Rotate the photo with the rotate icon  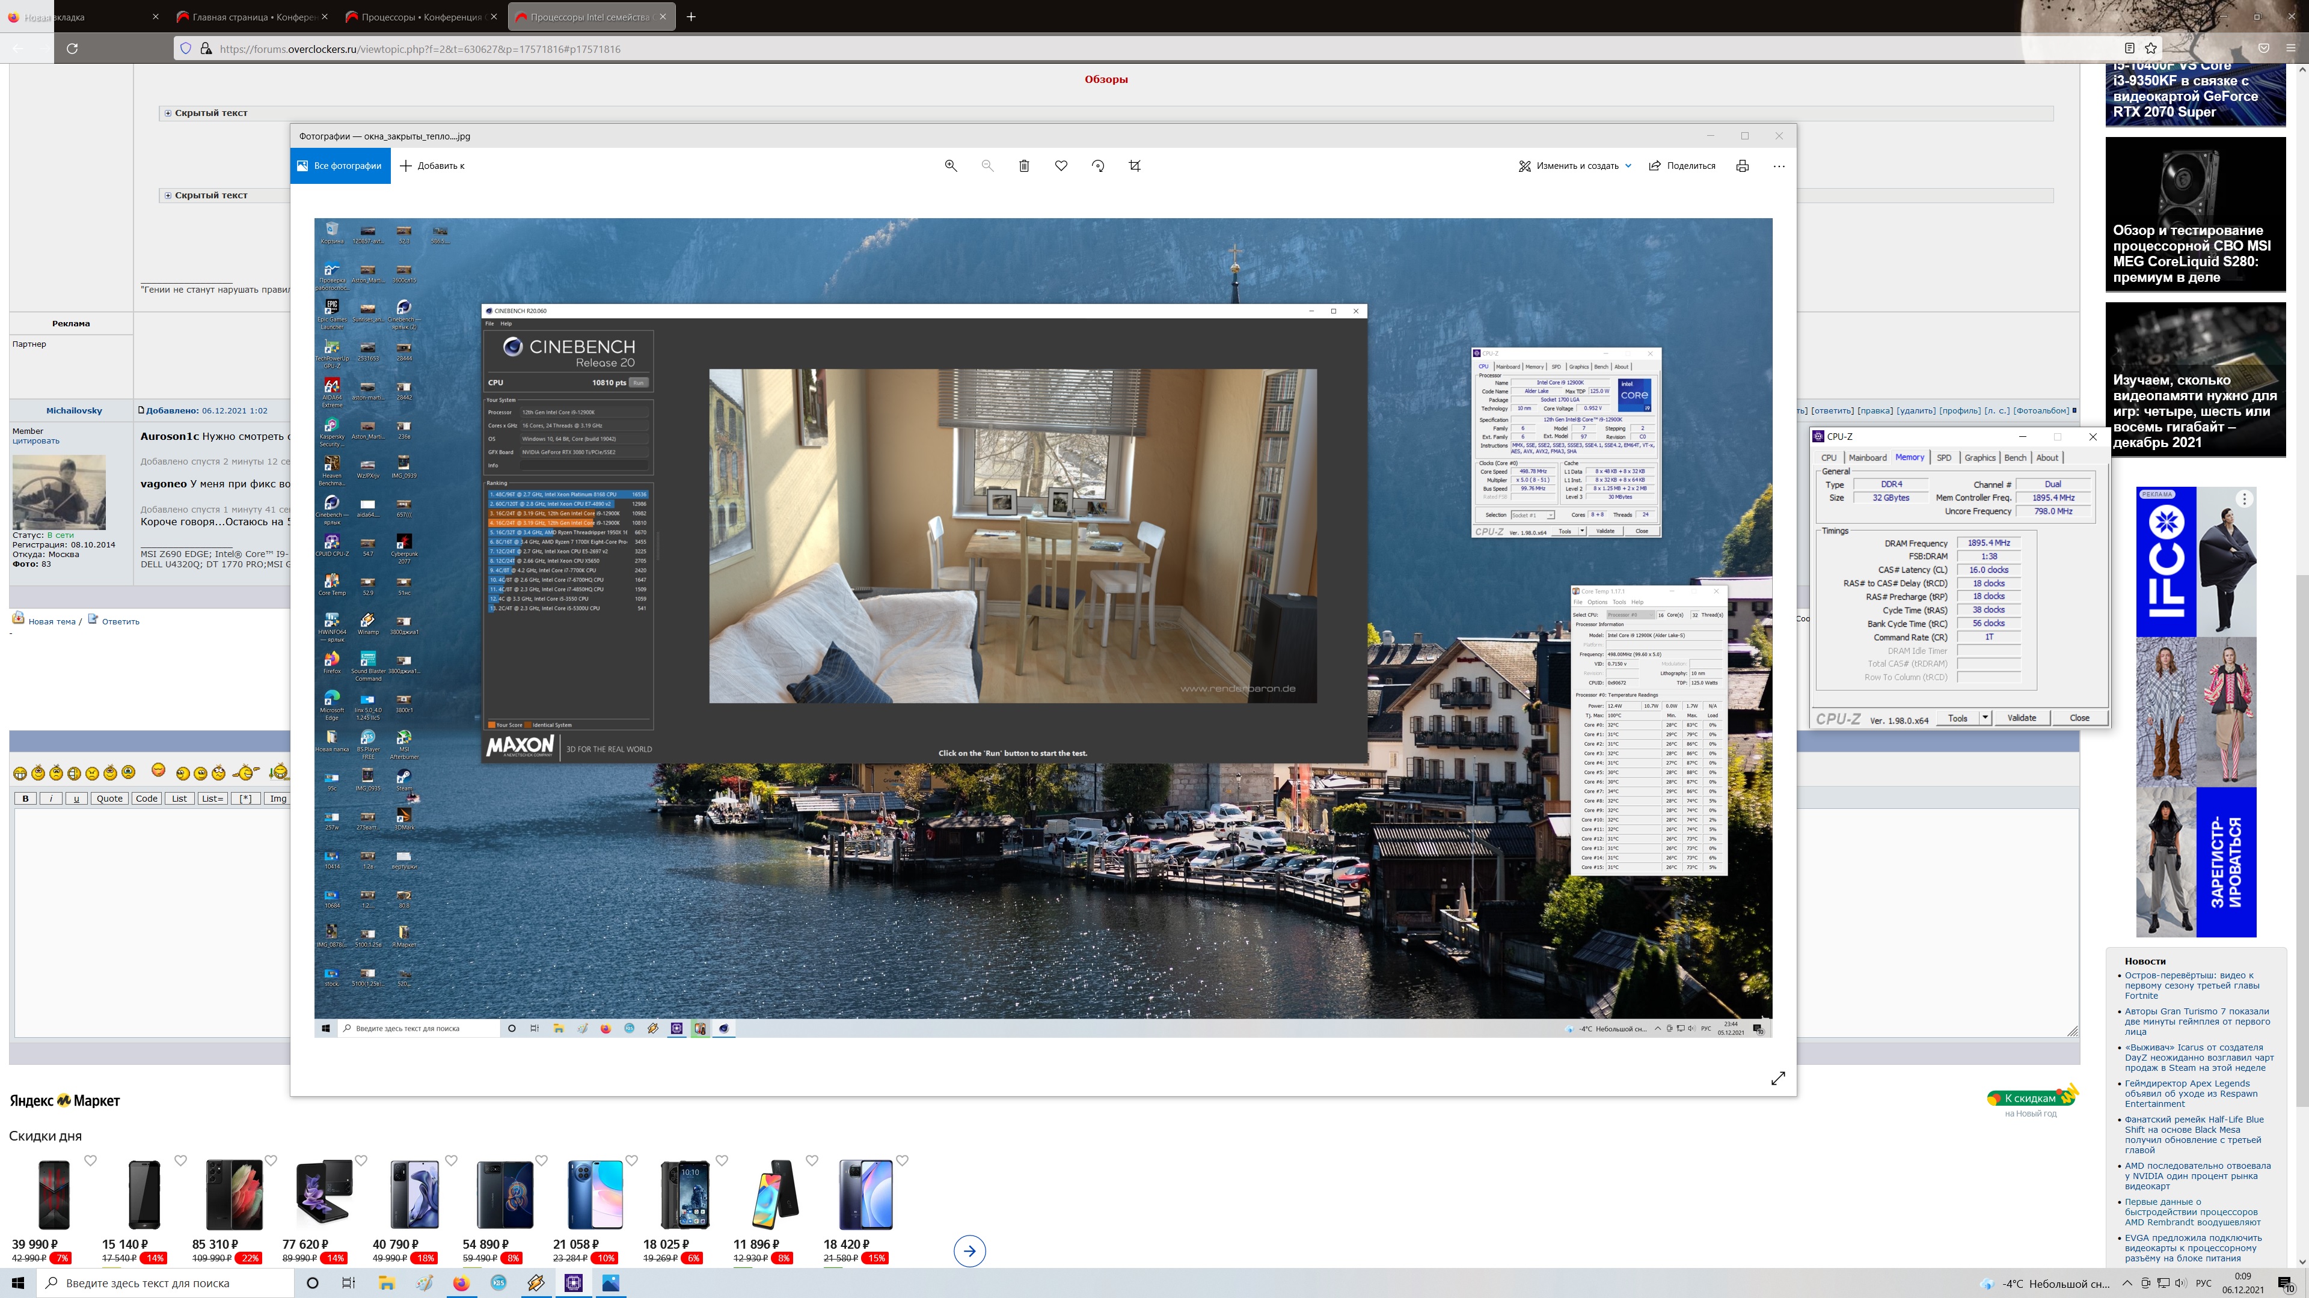[x=1098, y=166]
